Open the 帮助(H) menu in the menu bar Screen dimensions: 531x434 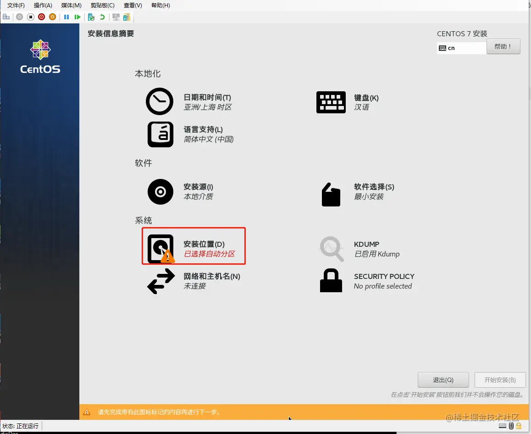click(x=160, y=6)
